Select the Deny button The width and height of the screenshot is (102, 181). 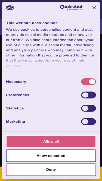pyautogui.click(x=51, y=170)
